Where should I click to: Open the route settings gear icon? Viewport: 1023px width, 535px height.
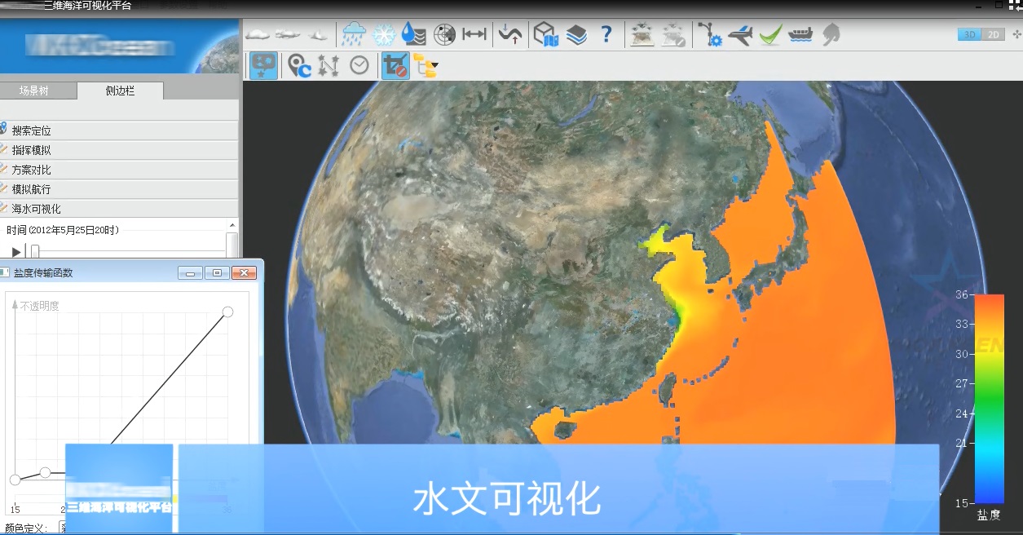tap(709, 35)
